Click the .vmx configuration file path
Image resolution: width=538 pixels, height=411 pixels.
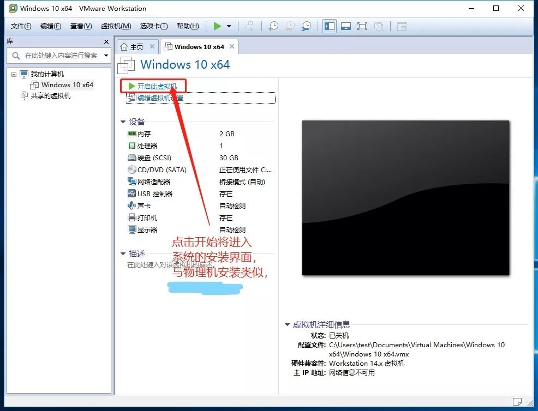pos(416,349)
